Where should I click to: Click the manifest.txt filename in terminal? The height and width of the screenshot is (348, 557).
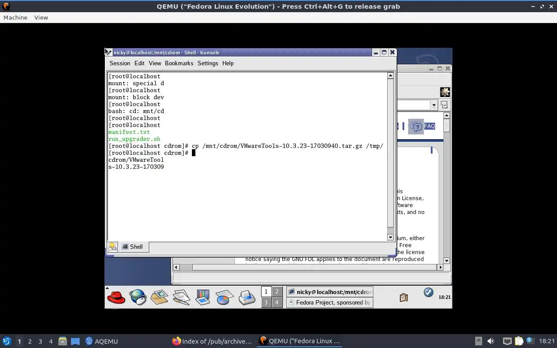(x=129, y=132)
